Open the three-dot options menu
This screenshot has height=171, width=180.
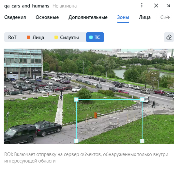pyautogui.click(x=142, y=6)
